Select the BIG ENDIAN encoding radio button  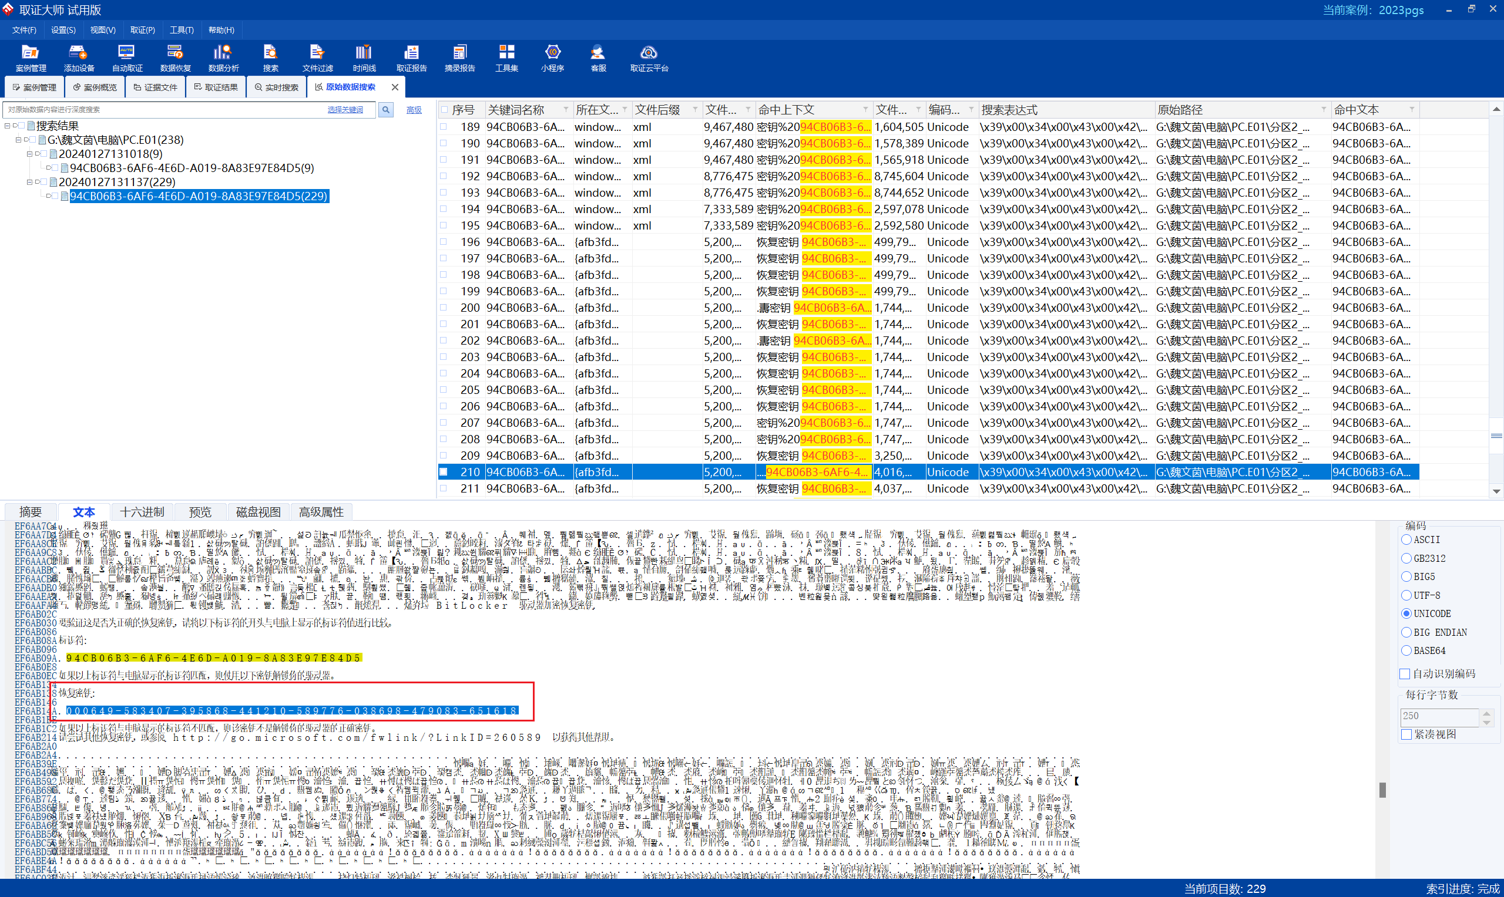pos(1406,632)
